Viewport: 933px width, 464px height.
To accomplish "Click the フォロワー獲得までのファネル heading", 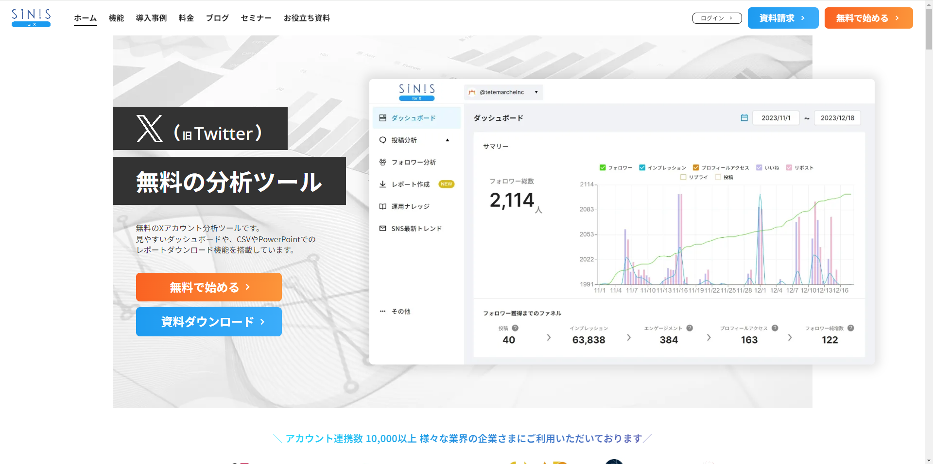I will [x=522, y=313].
